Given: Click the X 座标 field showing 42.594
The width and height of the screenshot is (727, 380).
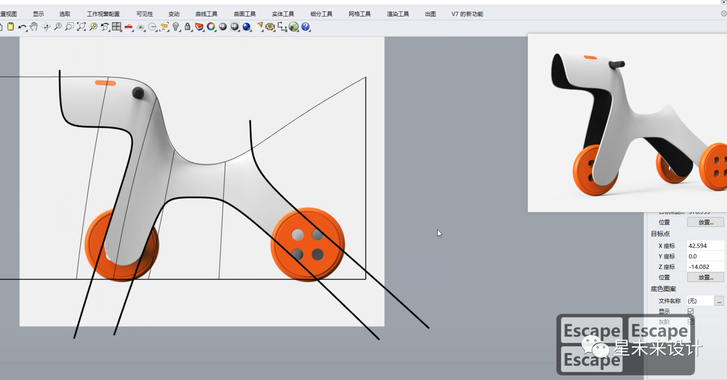Looking at the screenshot, I should point(706,246).
